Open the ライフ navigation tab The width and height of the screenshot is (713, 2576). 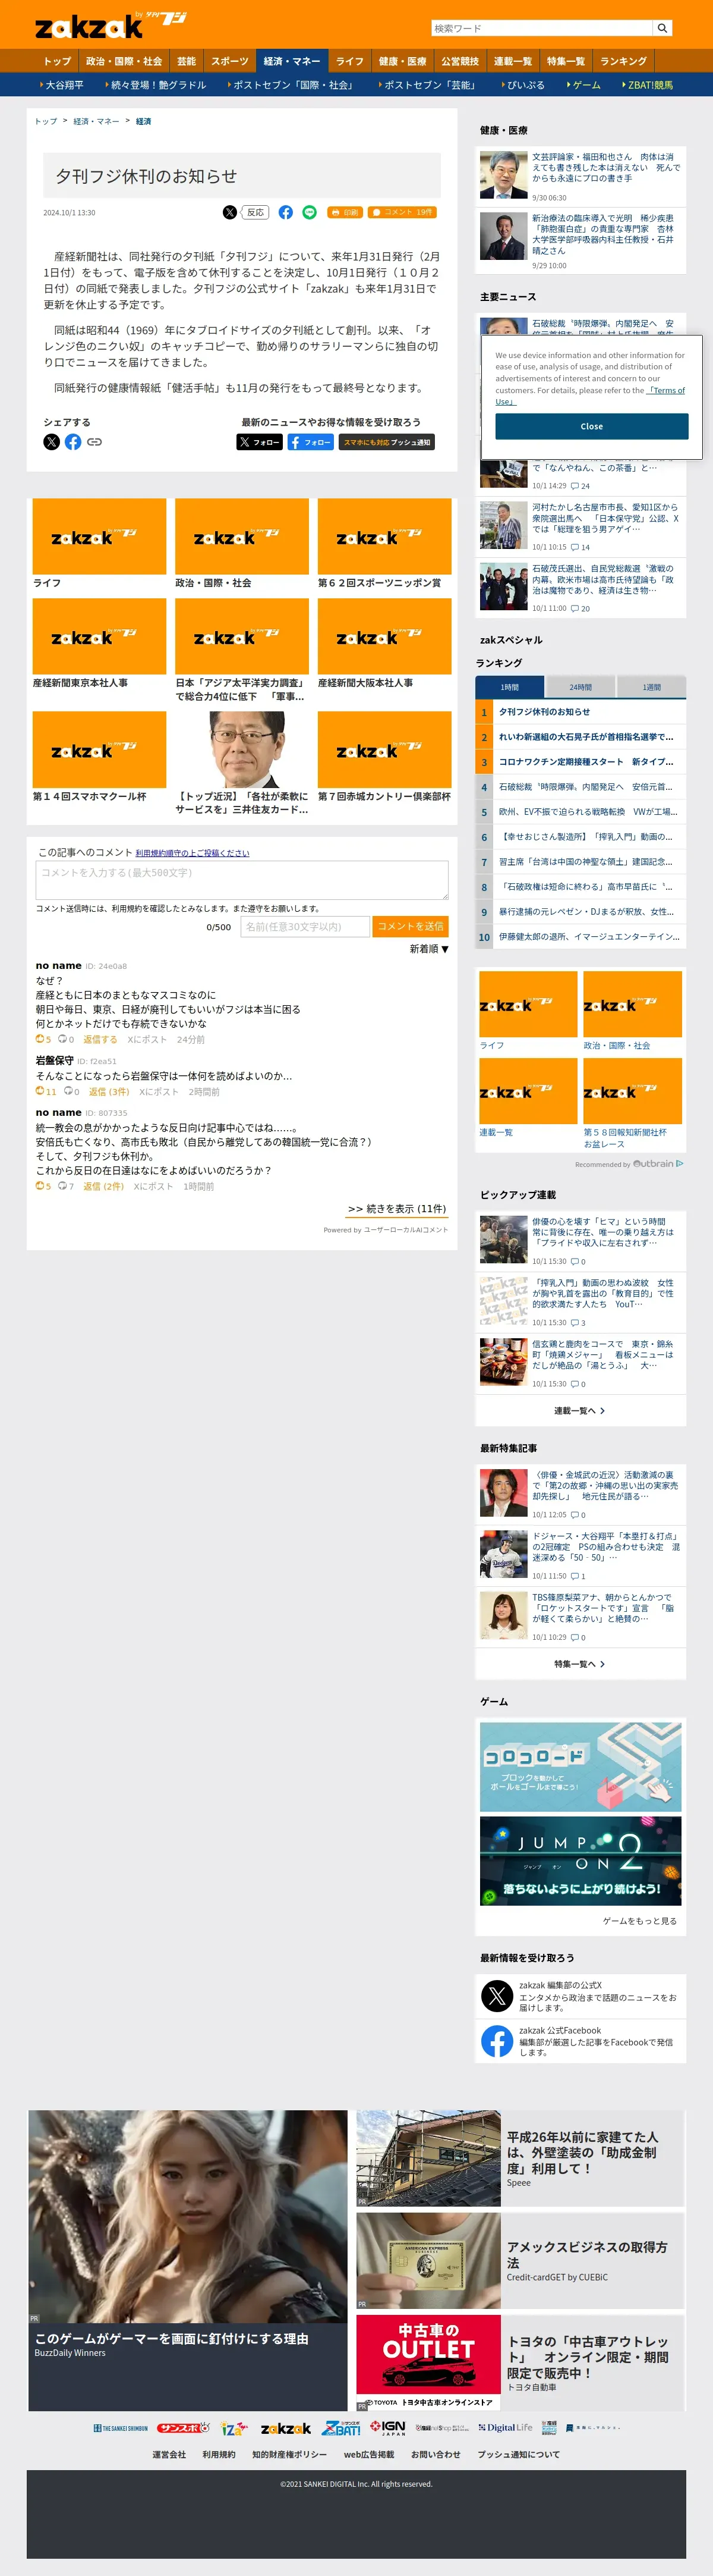349,61
